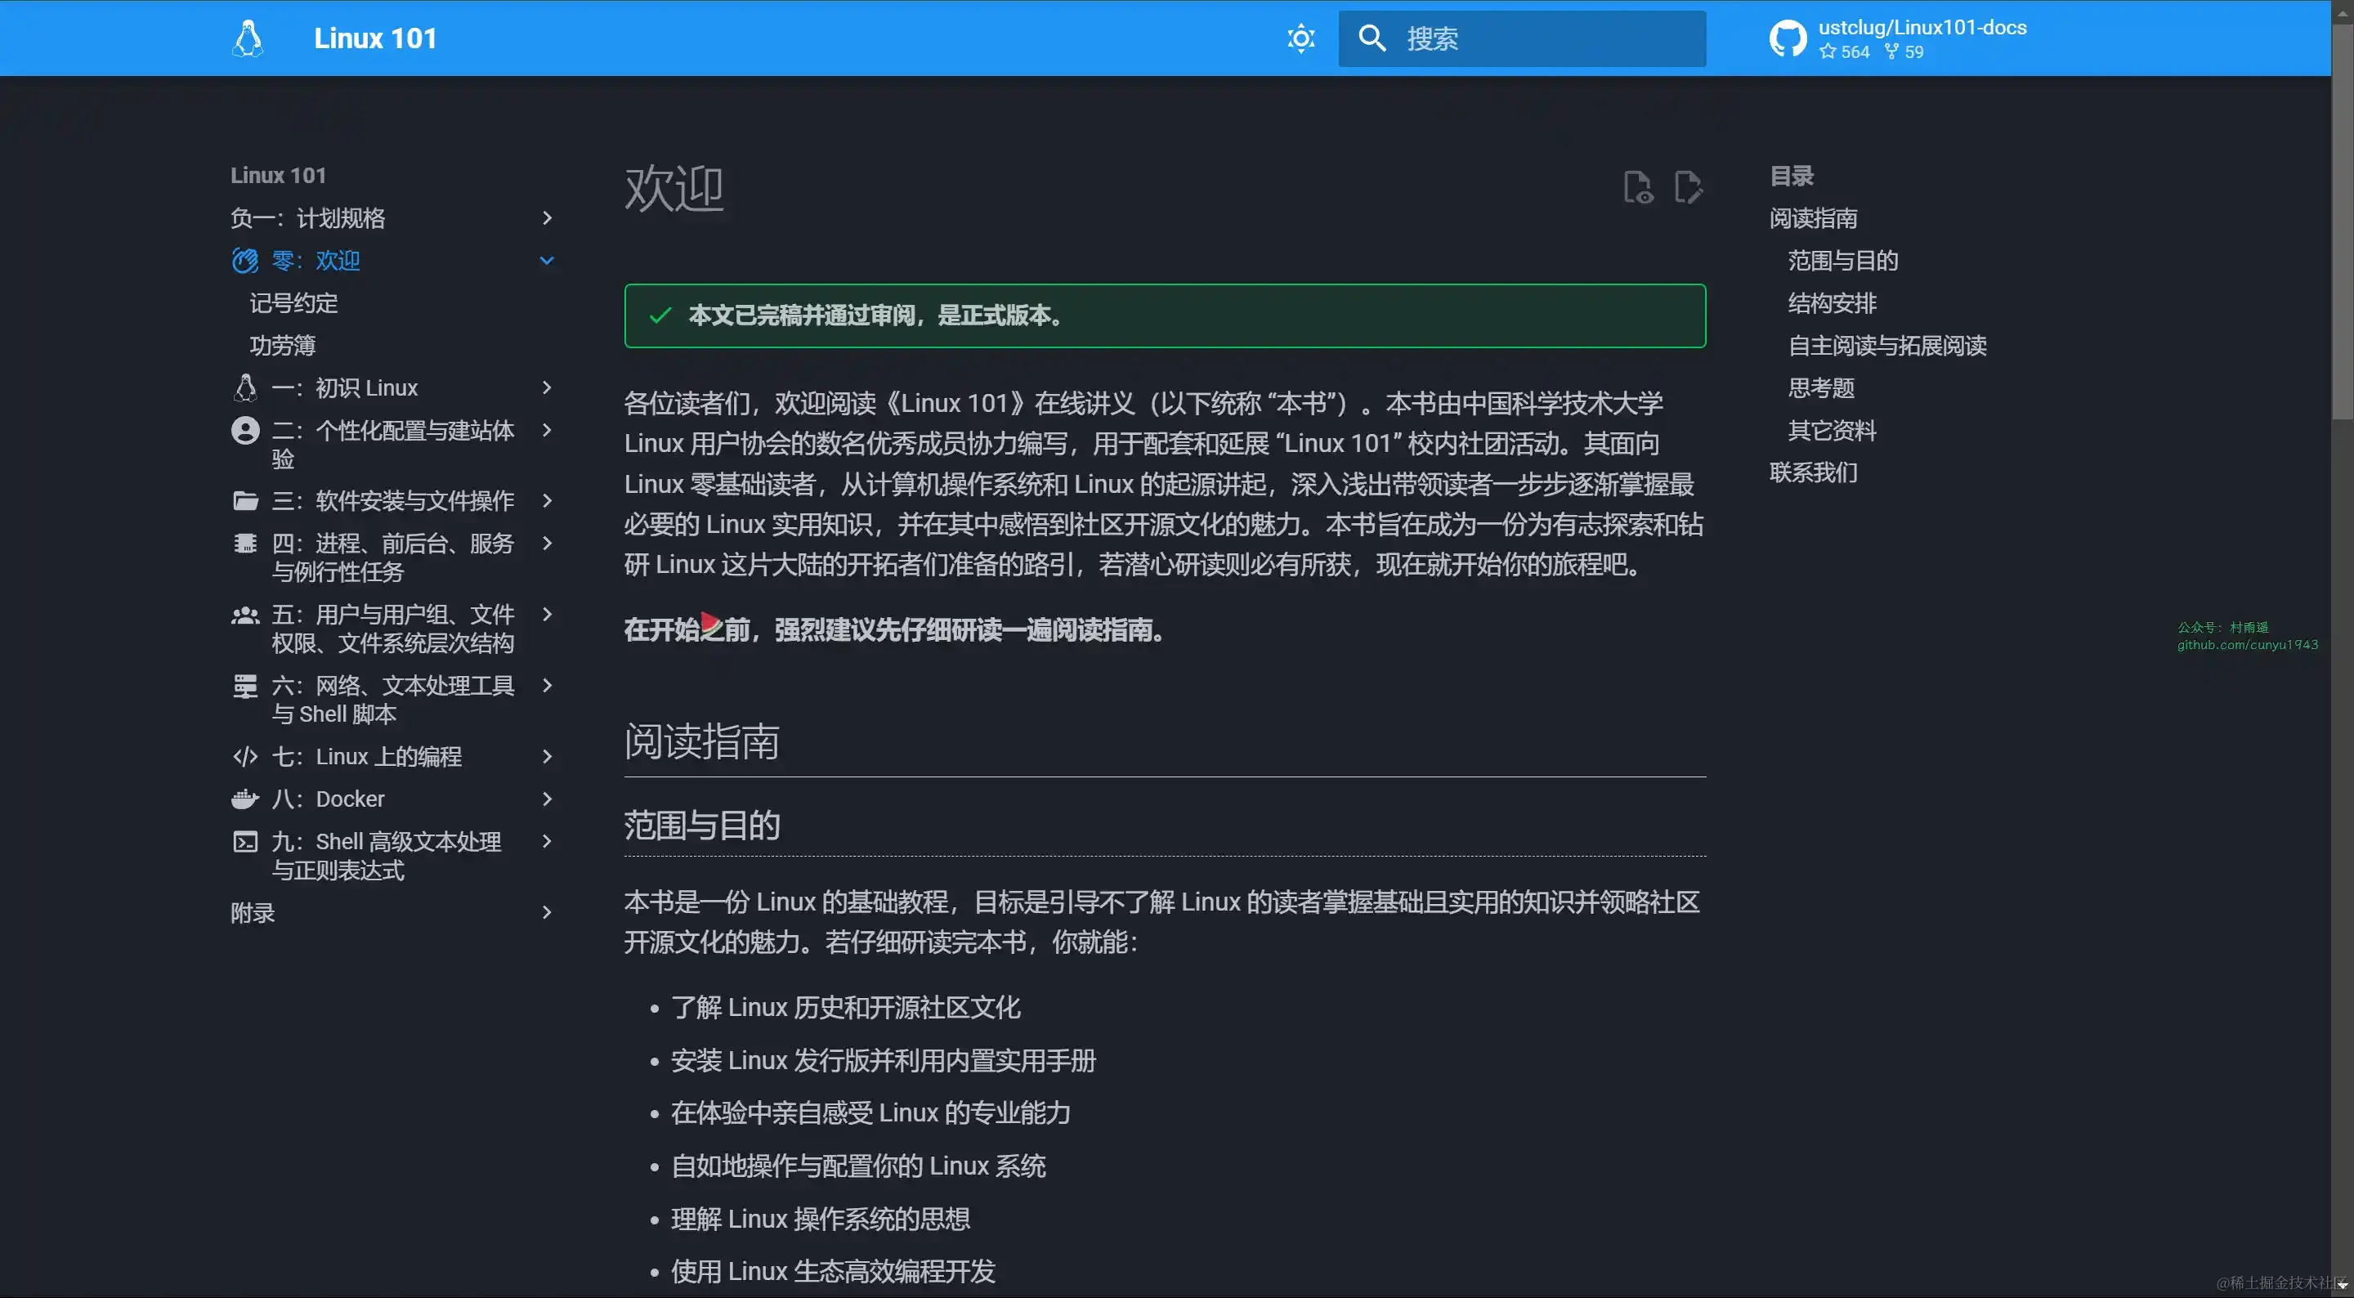2354x1298 pixels.
Task: Jump to 阅读指南 in the table of contents
Action: (x=1813, y=218)
